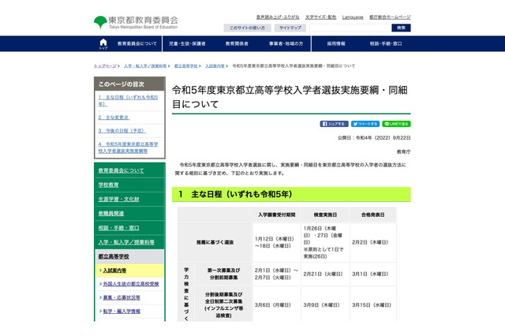Open sidebar 教育委員会について link
Image resolution: width=505 pixels, height=336 pixels.
121,170
